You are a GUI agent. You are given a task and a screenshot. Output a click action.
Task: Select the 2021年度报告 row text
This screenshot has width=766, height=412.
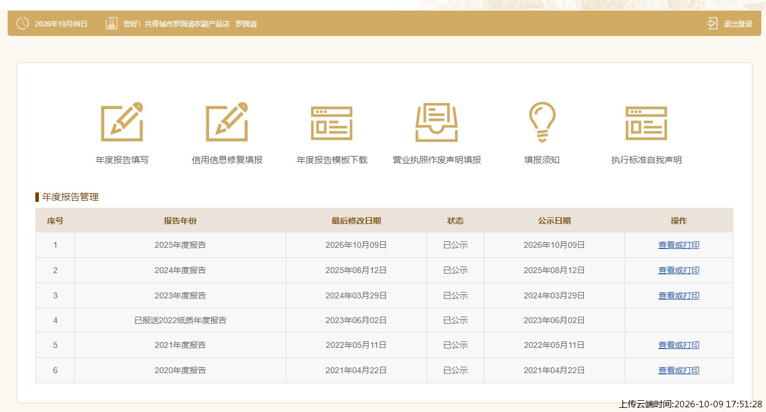tap(180, 345)
